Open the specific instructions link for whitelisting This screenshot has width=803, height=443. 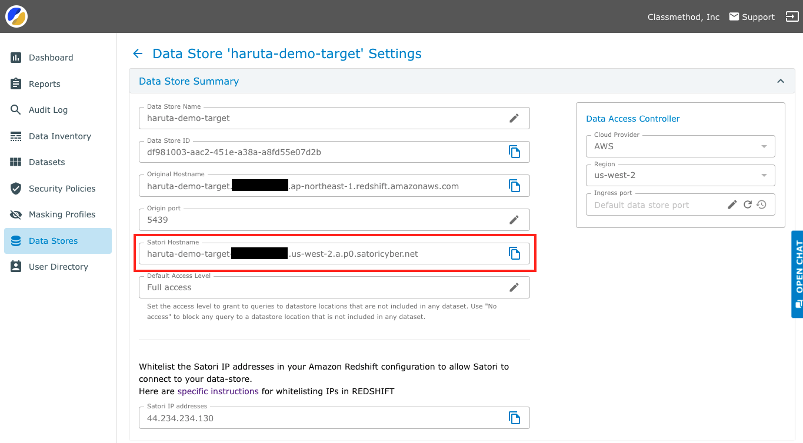(218, 391)
